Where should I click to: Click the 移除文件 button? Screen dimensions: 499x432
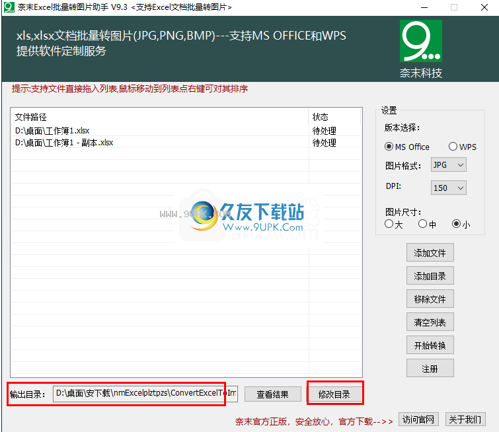[x=430, y=299]
